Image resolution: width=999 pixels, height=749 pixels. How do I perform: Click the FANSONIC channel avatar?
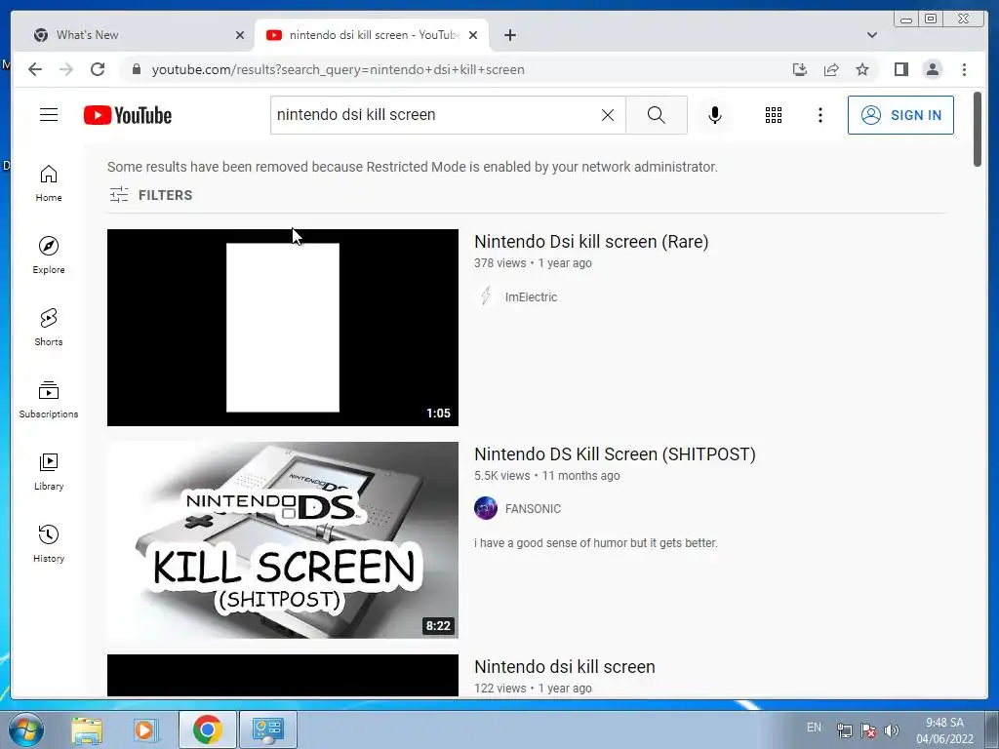coord(486,508)
